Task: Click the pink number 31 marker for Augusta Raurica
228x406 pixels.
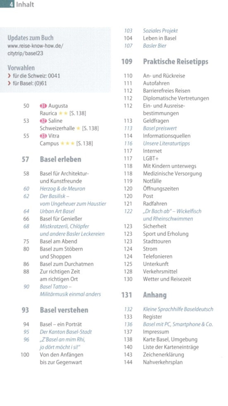Action: pos(43,106)
